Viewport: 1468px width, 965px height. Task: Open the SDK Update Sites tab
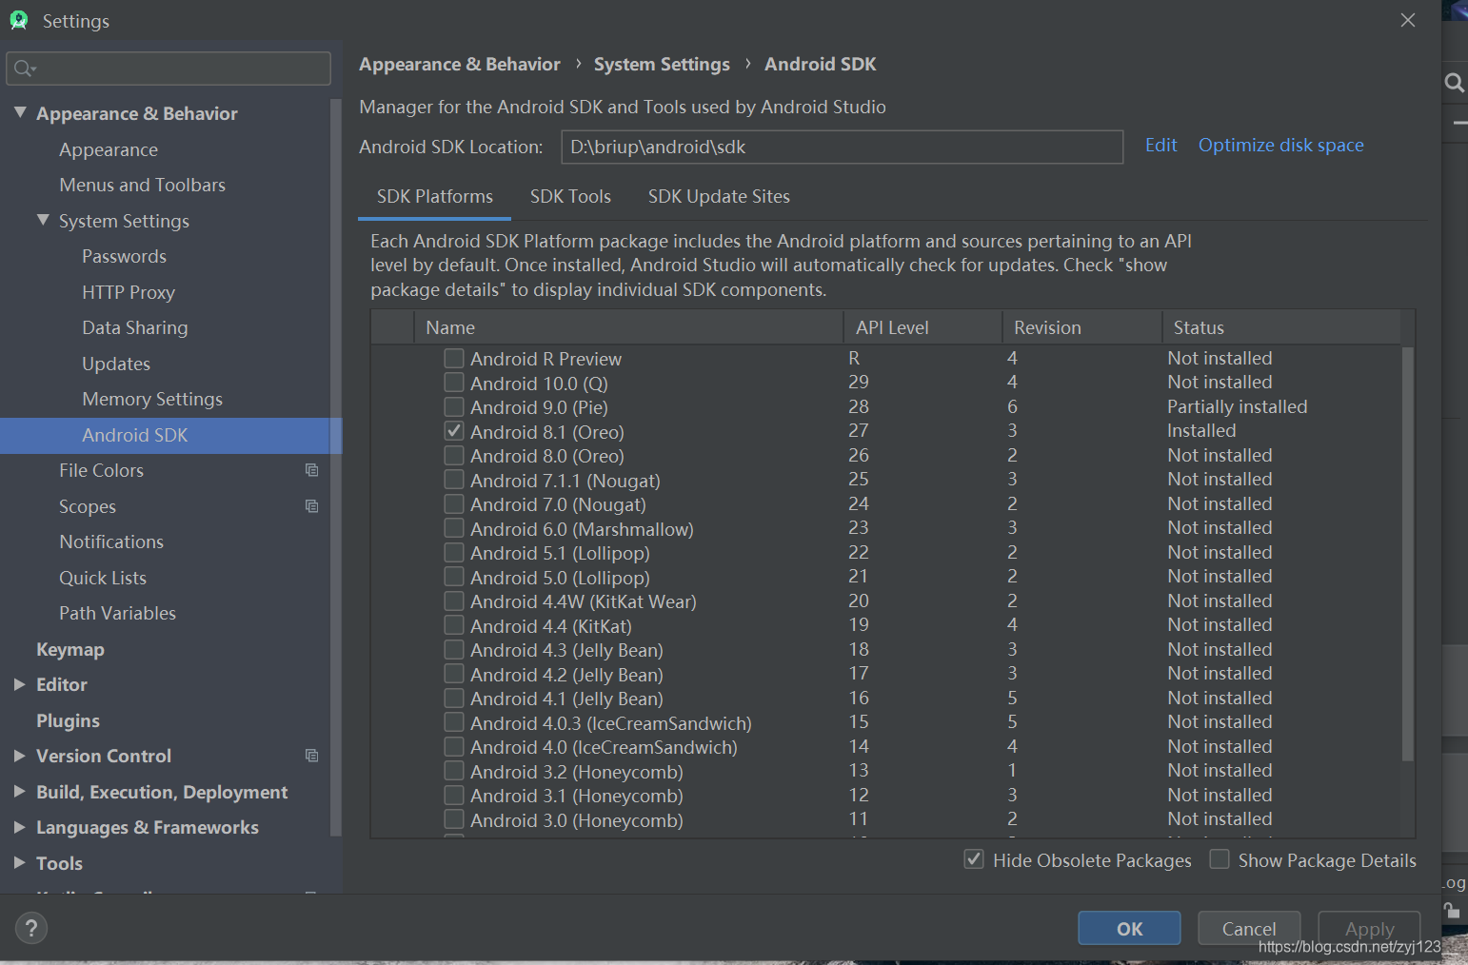(719, 197)
